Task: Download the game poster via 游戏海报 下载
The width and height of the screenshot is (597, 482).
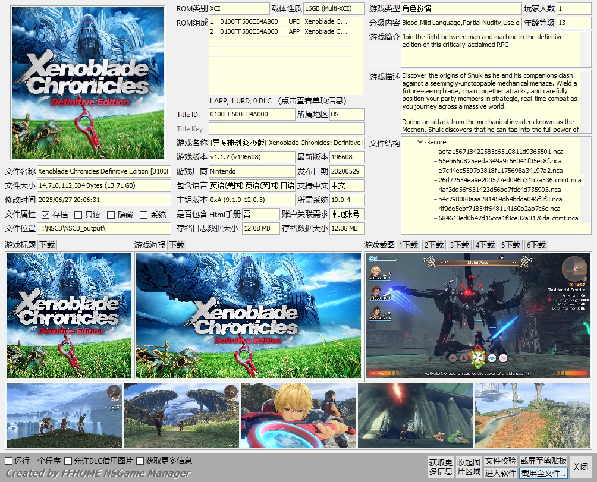Action: [177, 245]
